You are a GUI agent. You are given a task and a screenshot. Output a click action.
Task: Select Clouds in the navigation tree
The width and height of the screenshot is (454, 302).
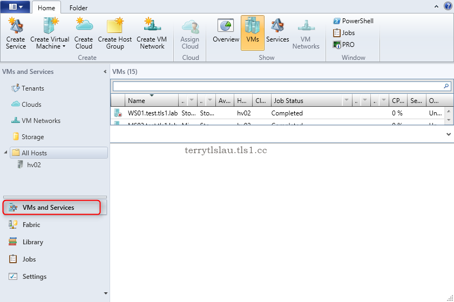pos(26,105)
